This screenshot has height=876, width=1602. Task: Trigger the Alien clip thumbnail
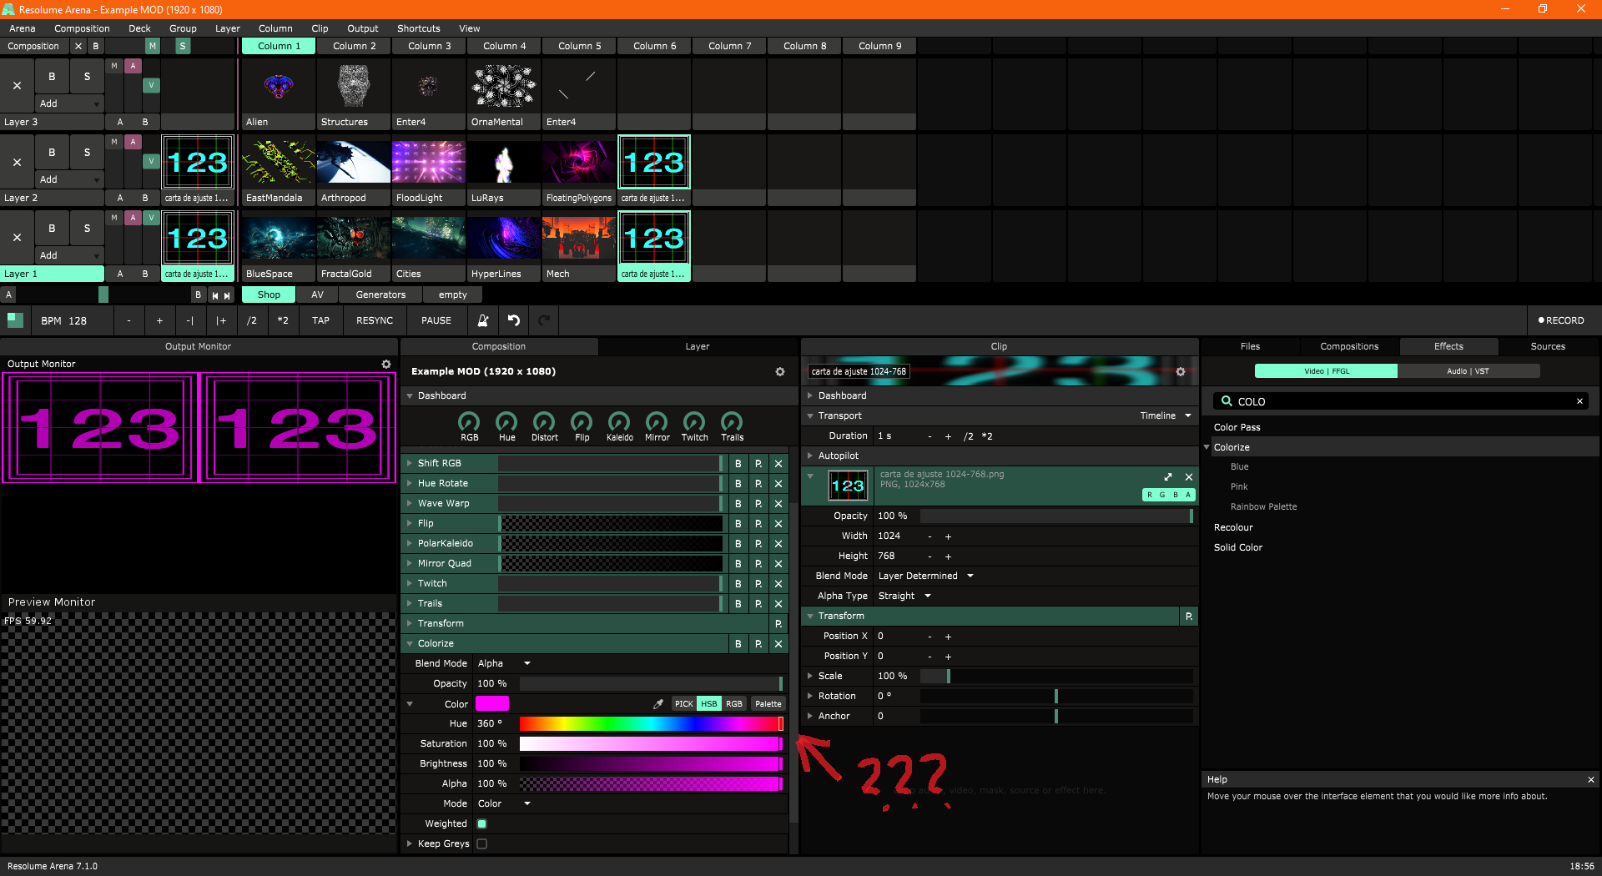(x=278, y=87)
